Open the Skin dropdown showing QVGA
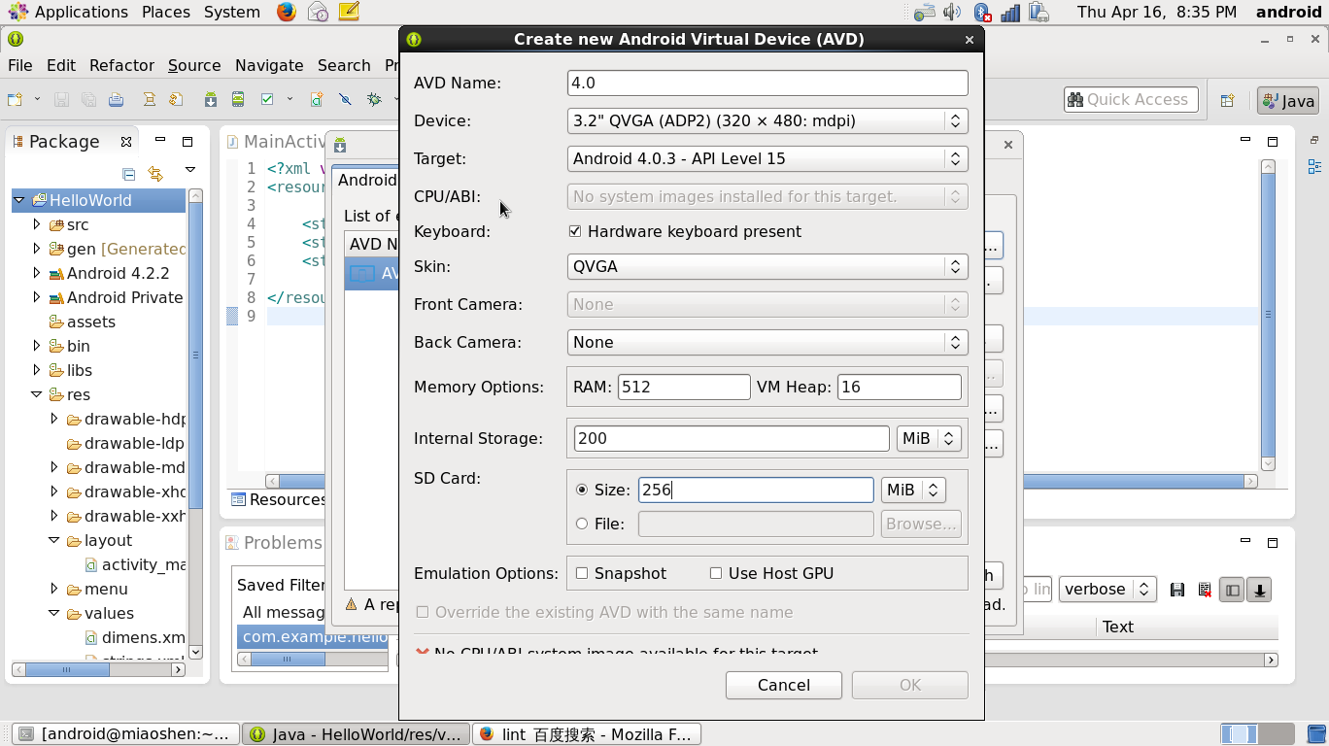The image size is (1329, 746). [767, 266]
